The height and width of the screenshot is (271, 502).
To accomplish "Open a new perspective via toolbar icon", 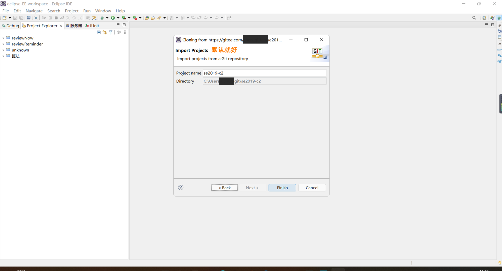I will [485, 18].
